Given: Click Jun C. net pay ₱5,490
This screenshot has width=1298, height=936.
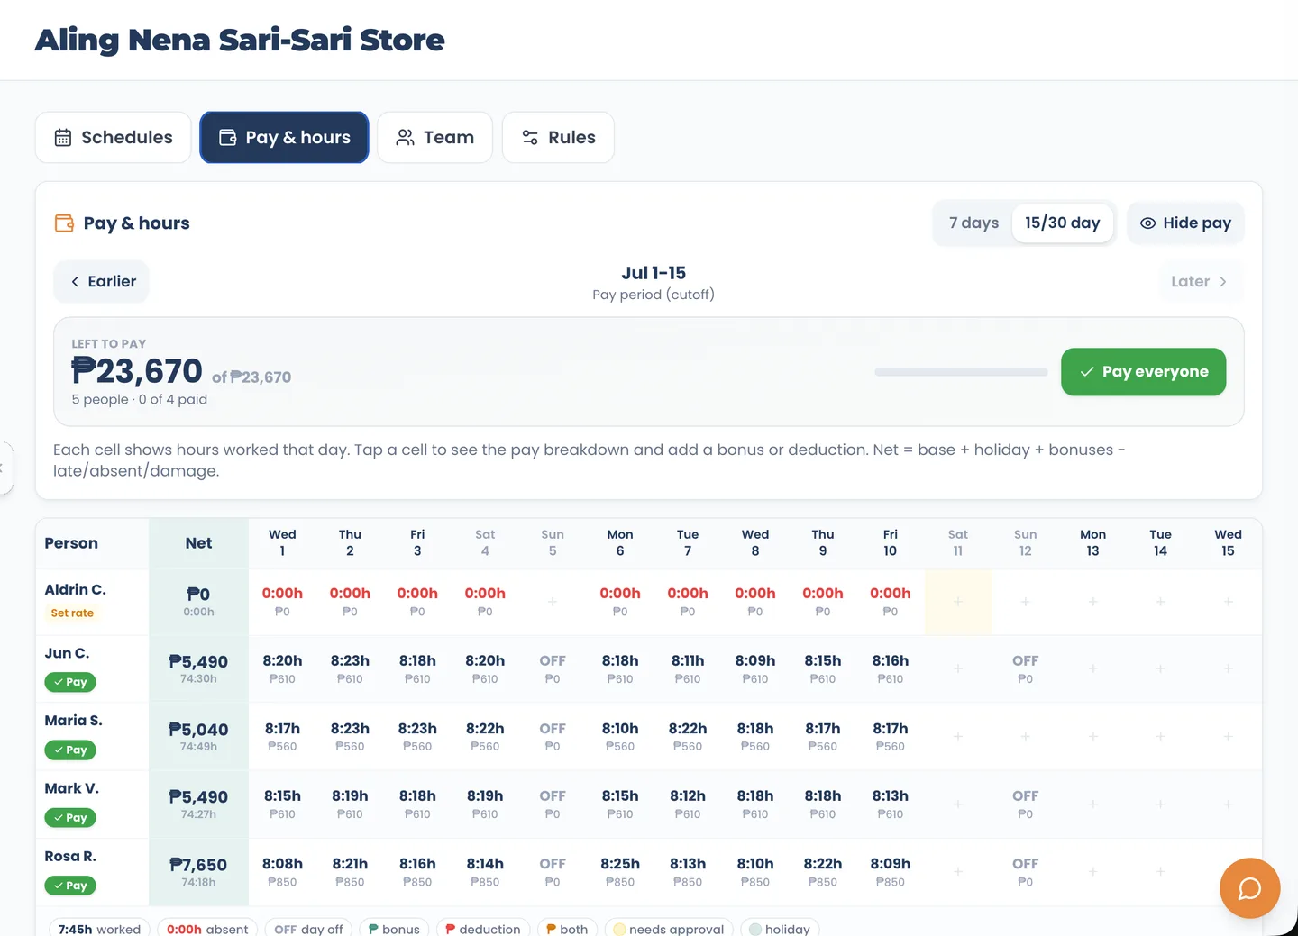Looking at the screenshot, I should pos(198,662).
